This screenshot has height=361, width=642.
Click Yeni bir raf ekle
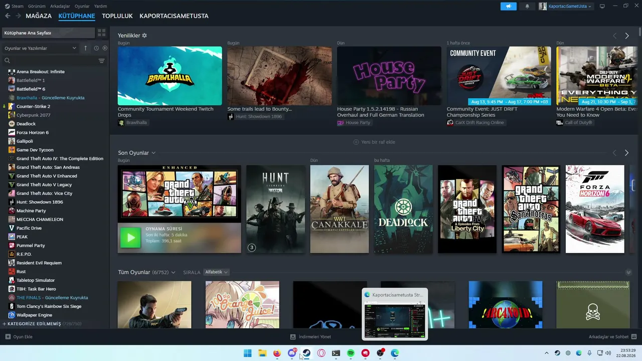(374, 142)
